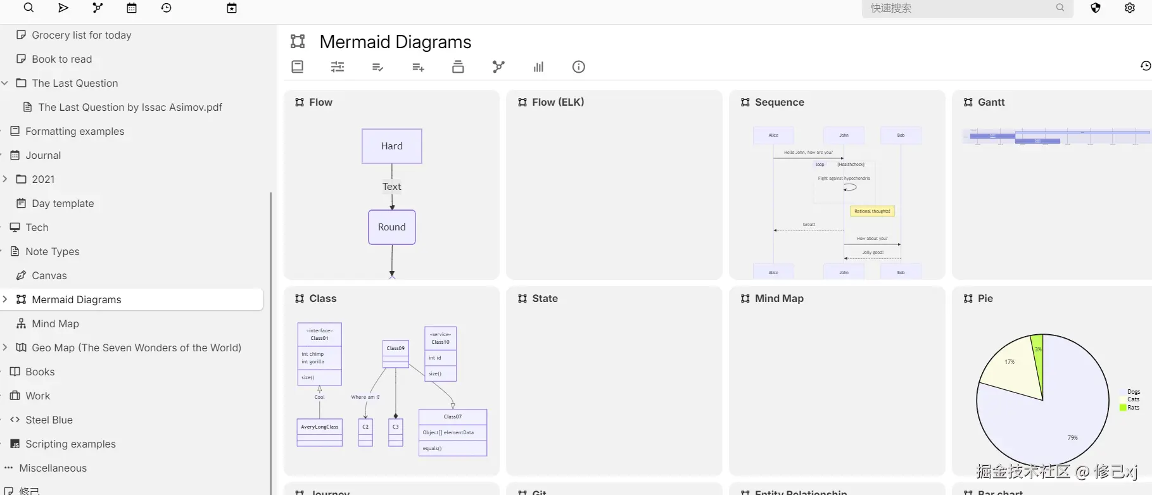Open Note Types in tree
This screenshot has height=495, width=1152.
point(53,252)
